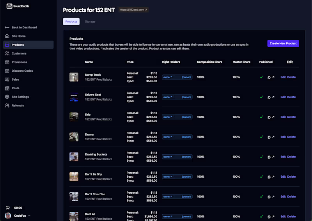Image resolution: width=312 pixels, height=221 pixels.
Task: Toggle published checkmark for Dump Truck
Action: (x=261, y=77)
